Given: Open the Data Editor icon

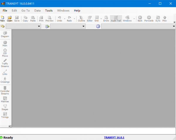Looking at the screenshot, I should tap(90, 19).
